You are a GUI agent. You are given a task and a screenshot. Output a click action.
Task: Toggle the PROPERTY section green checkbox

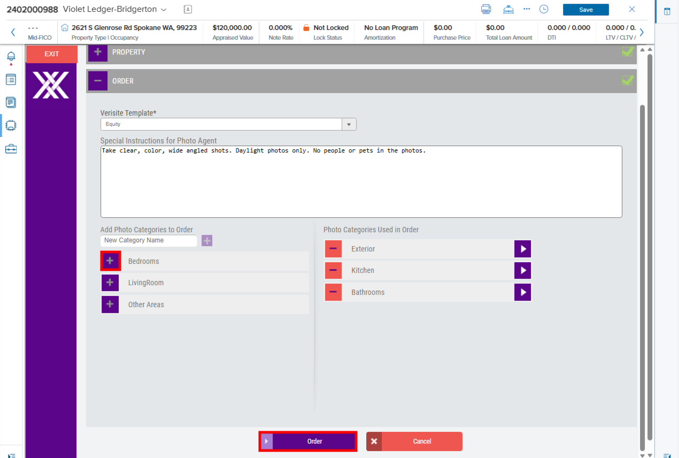click(x=628, y=51)
